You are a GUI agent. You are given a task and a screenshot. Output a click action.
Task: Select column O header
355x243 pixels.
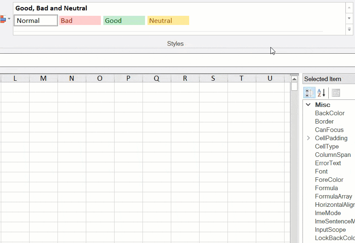tap(100, 78)
